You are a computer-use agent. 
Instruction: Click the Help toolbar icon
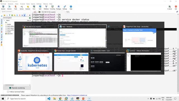tap(71, 8)
